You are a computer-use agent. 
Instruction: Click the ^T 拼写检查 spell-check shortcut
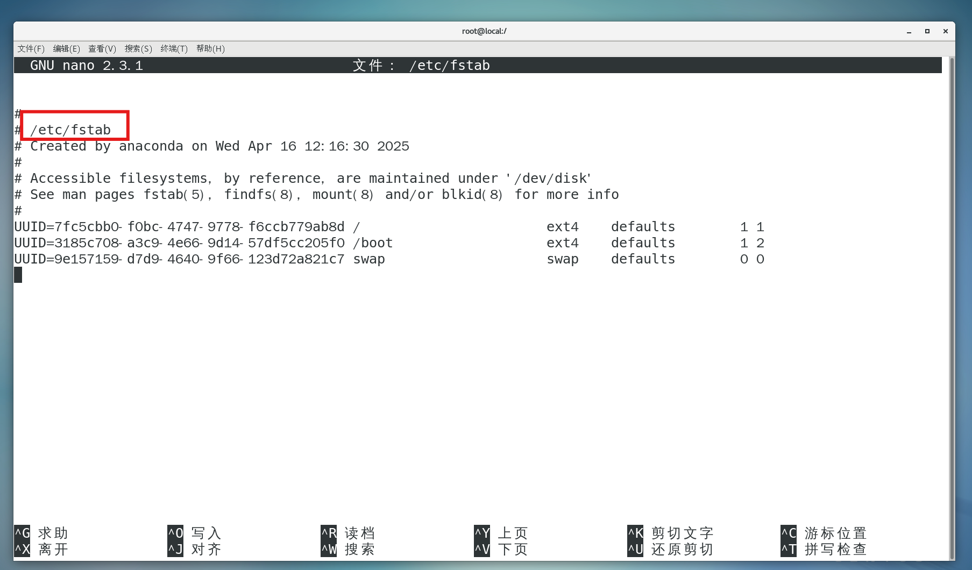point(823,550)
